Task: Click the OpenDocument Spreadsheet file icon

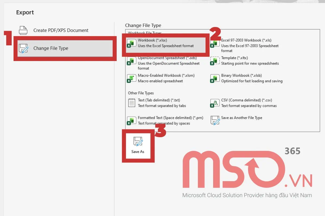Action: tap(132, 61)
